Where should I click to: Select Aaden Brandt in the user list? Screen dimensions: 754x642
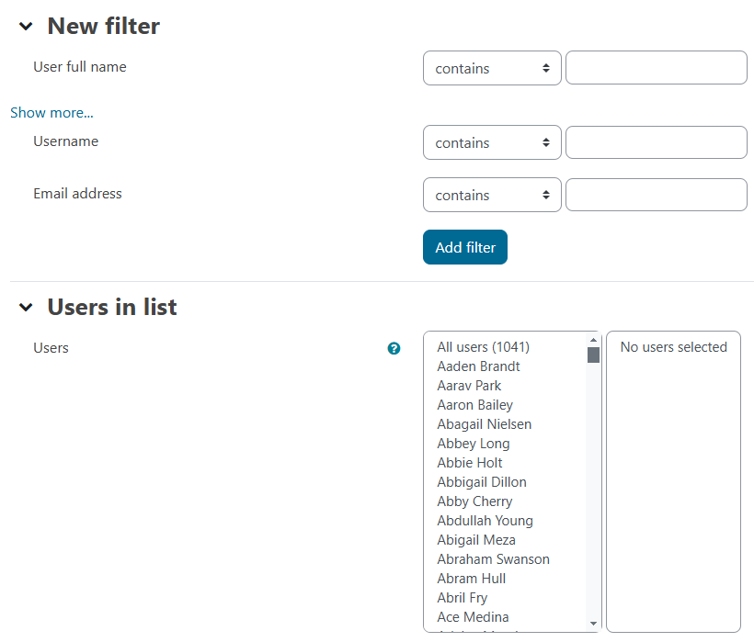[x=478, y=366]
